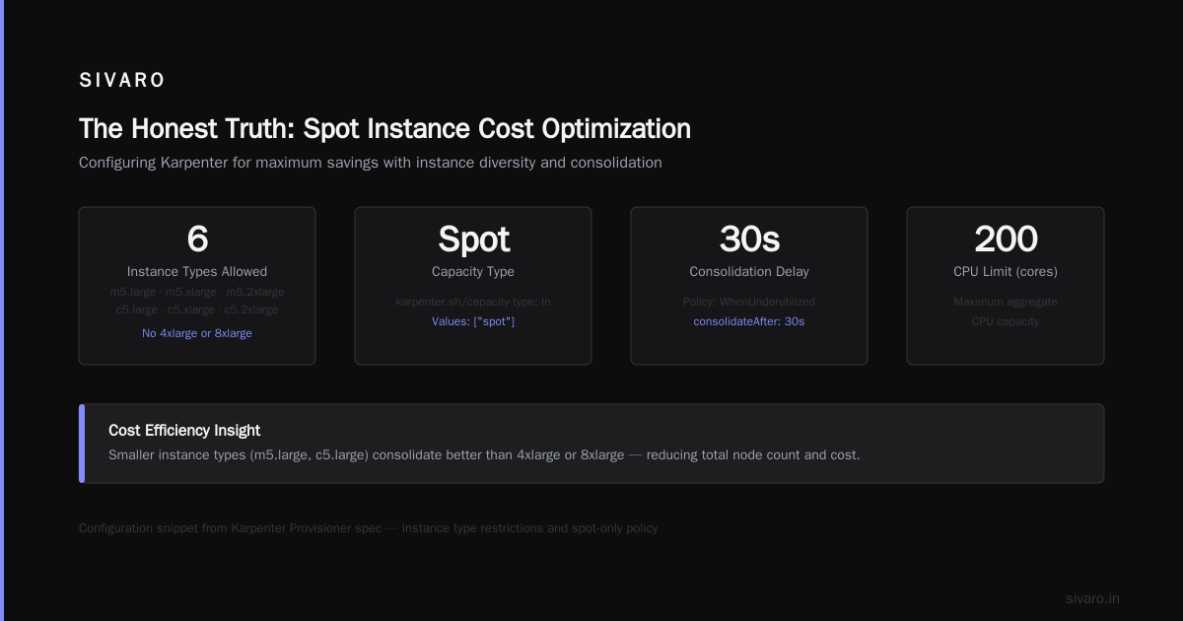Click the "m5.large · m5.xlarge · m5.2xlarge" line
Viewport: 1183px width, 621px height.
pyautogui.click(x=197, y=292)
